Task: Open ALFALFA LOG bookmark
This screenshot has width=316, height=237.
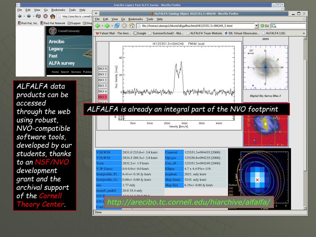Action: coord(274,33)
